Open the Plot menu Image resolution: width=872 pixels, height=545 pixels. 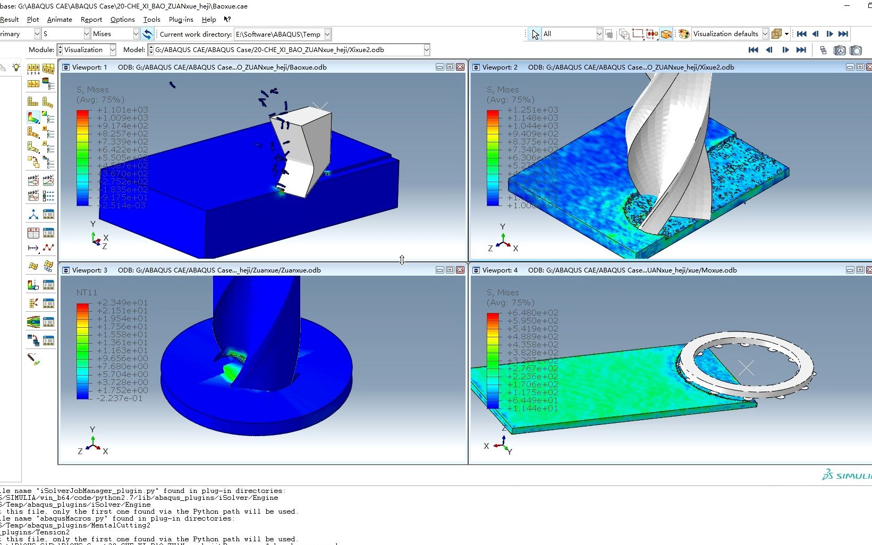[x=33, y=20]
